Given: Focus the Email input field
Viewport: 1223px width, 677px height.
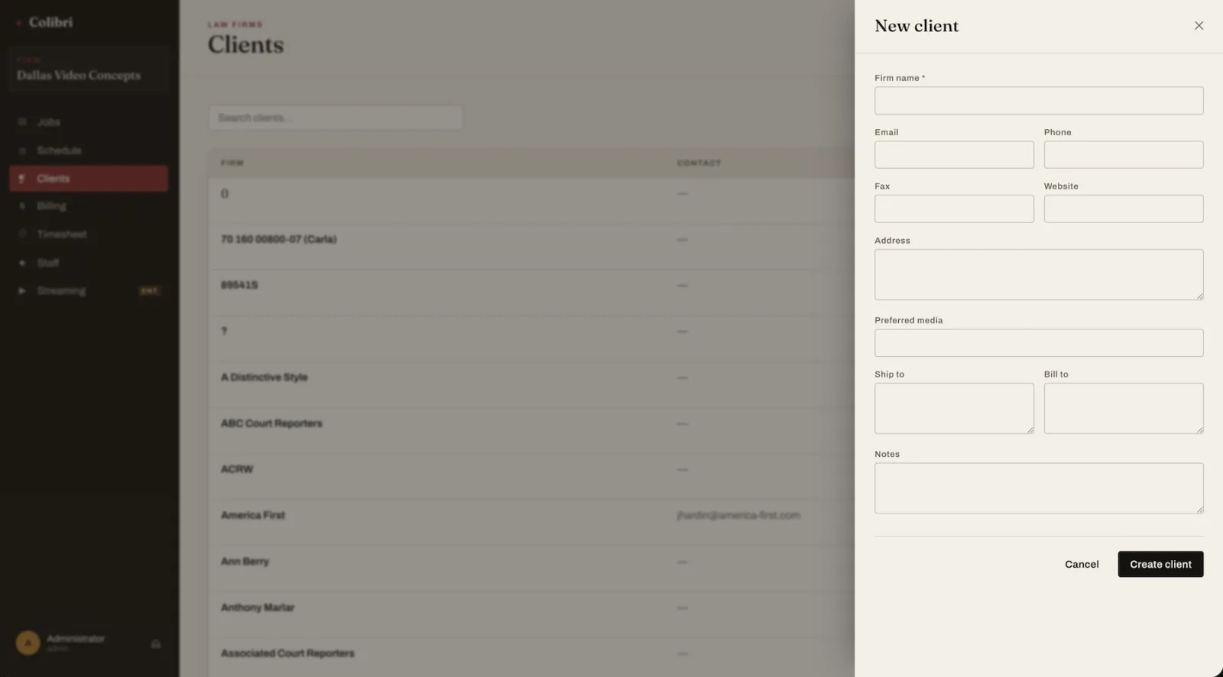Looking at the screenshot, I should pyautogui.click(x=954, y=154).
